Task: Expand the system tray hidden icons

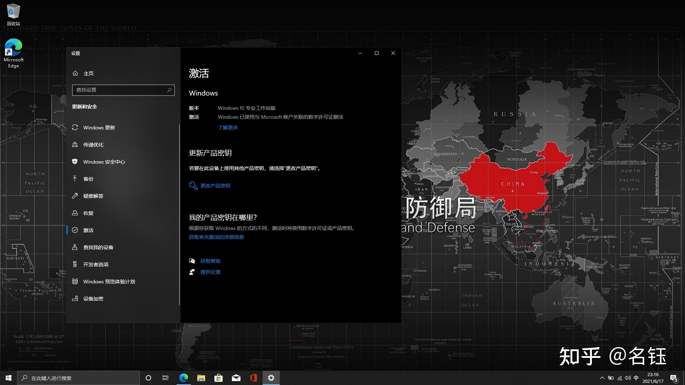Action: 602,378
